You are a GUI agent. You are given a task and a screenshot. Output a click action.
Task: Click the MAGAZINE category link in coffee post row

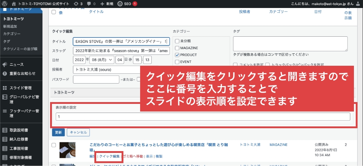278,145
